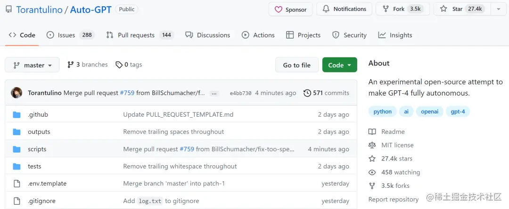Open the scripts folder

click(37, 149)
